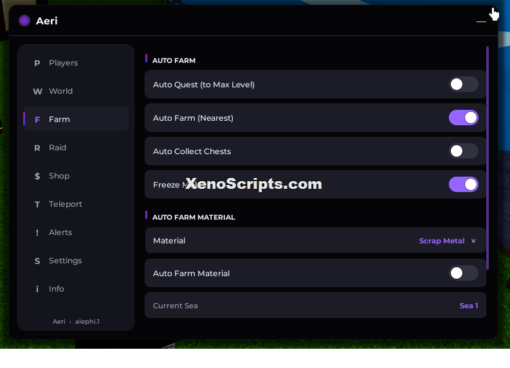
Task: Click the Aeri · alephi.1 footer text
Action: pyautogui.click(x=76, y=321)
